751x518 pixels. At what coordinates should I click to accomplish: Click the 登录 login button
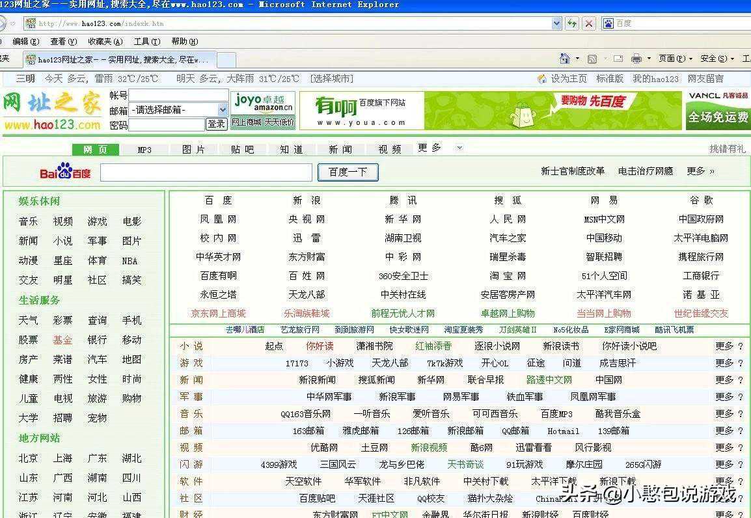point(216,124)
